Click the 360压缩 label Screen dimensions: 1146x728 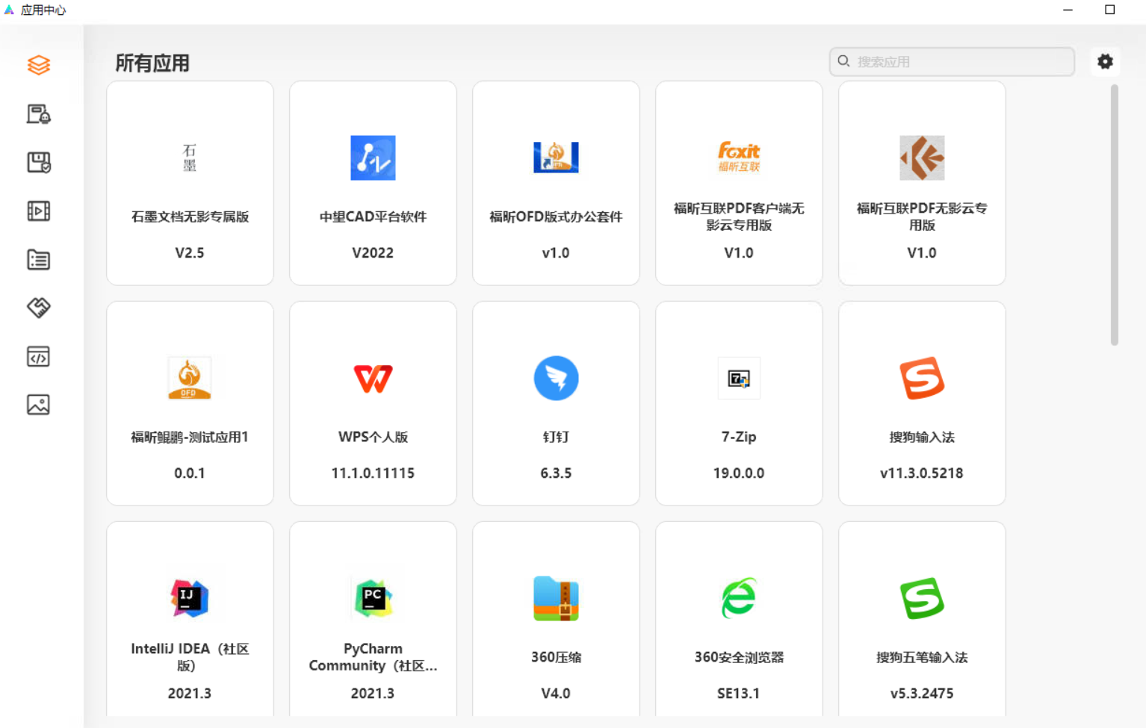(556, 657)
